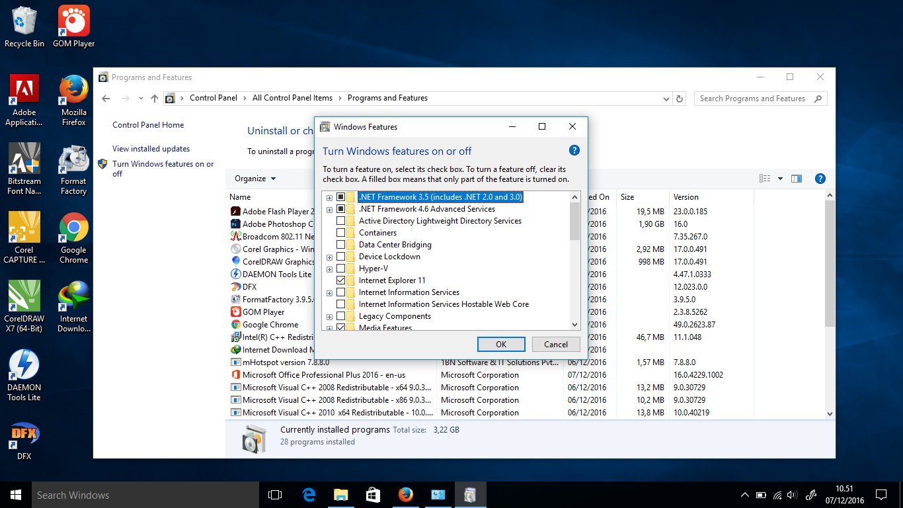The width and height of the screenshot is (903, 508).
Task: Open the Control Panel Home link
Action: tap(148, 125)
